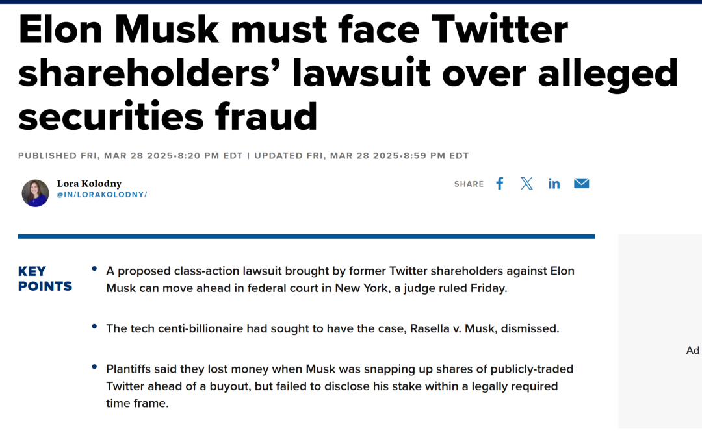702x433 pixels.
Task: Click the published date timestamp
Action: click(130, 156)
